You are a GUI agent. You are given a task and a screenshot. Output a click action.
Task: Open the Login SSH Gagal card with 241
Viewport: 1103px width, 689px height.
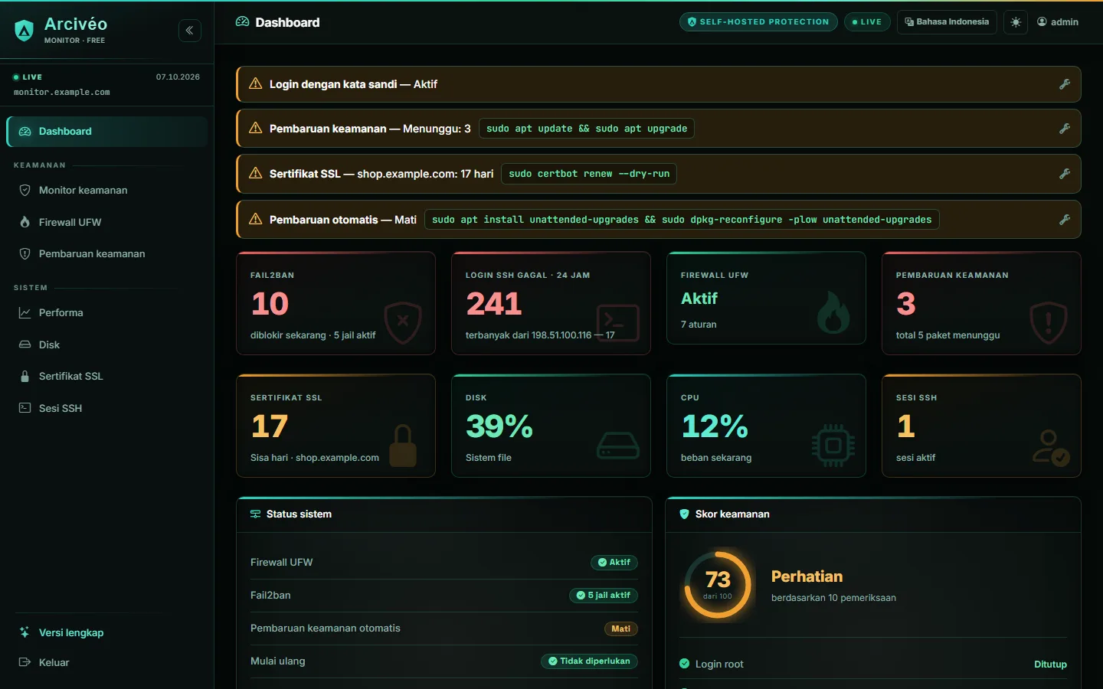[551, 303]
